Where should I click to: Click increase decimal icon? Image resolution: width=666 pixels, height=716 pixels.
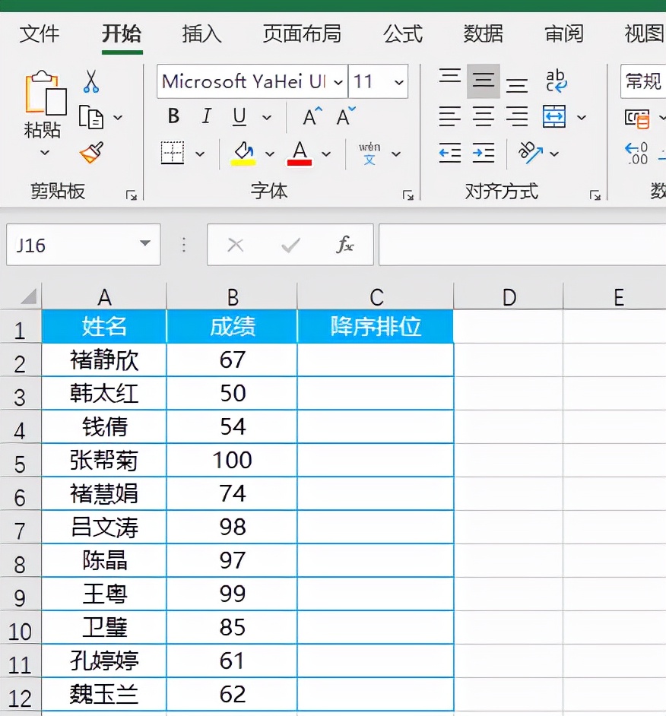click(x=636, y=154)
